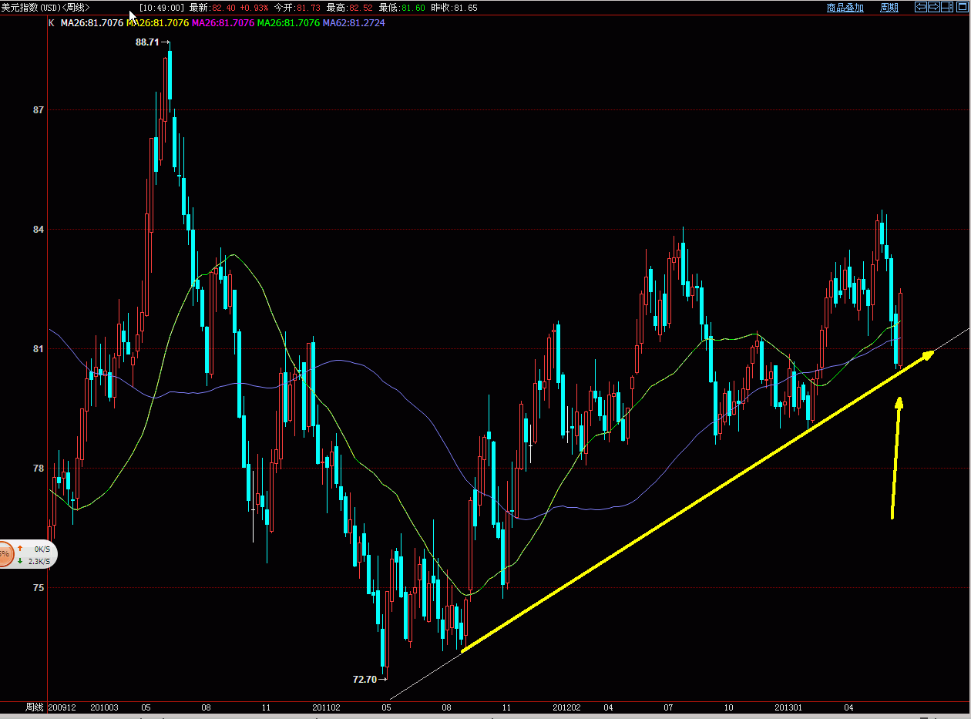This screenshot has width=971, height=719.
Task: Click the 201102 date on time axis
Action: [326, 707]
